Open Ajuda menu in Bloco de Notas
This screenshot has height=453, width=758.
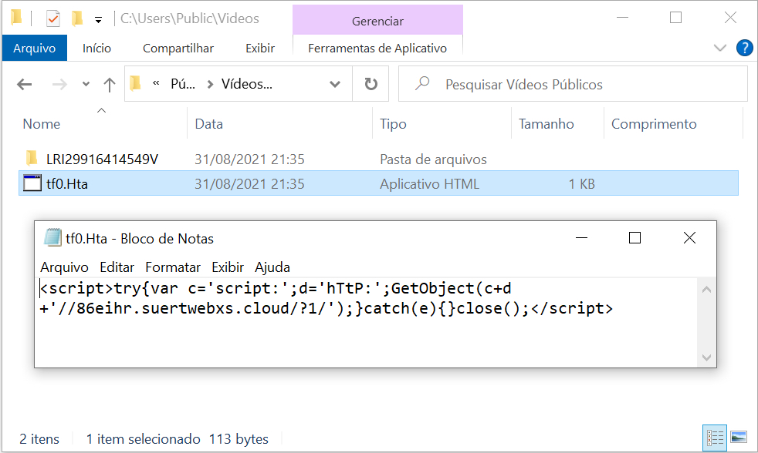[x=272, y=267]
